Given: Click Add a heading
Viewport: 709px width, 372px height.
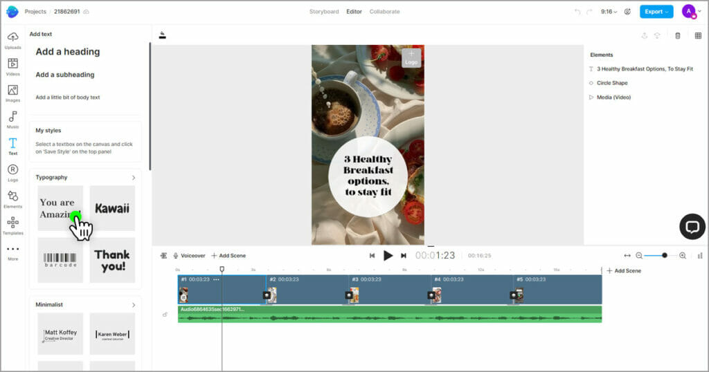Looking at the screenshot, I should point(68,52).
